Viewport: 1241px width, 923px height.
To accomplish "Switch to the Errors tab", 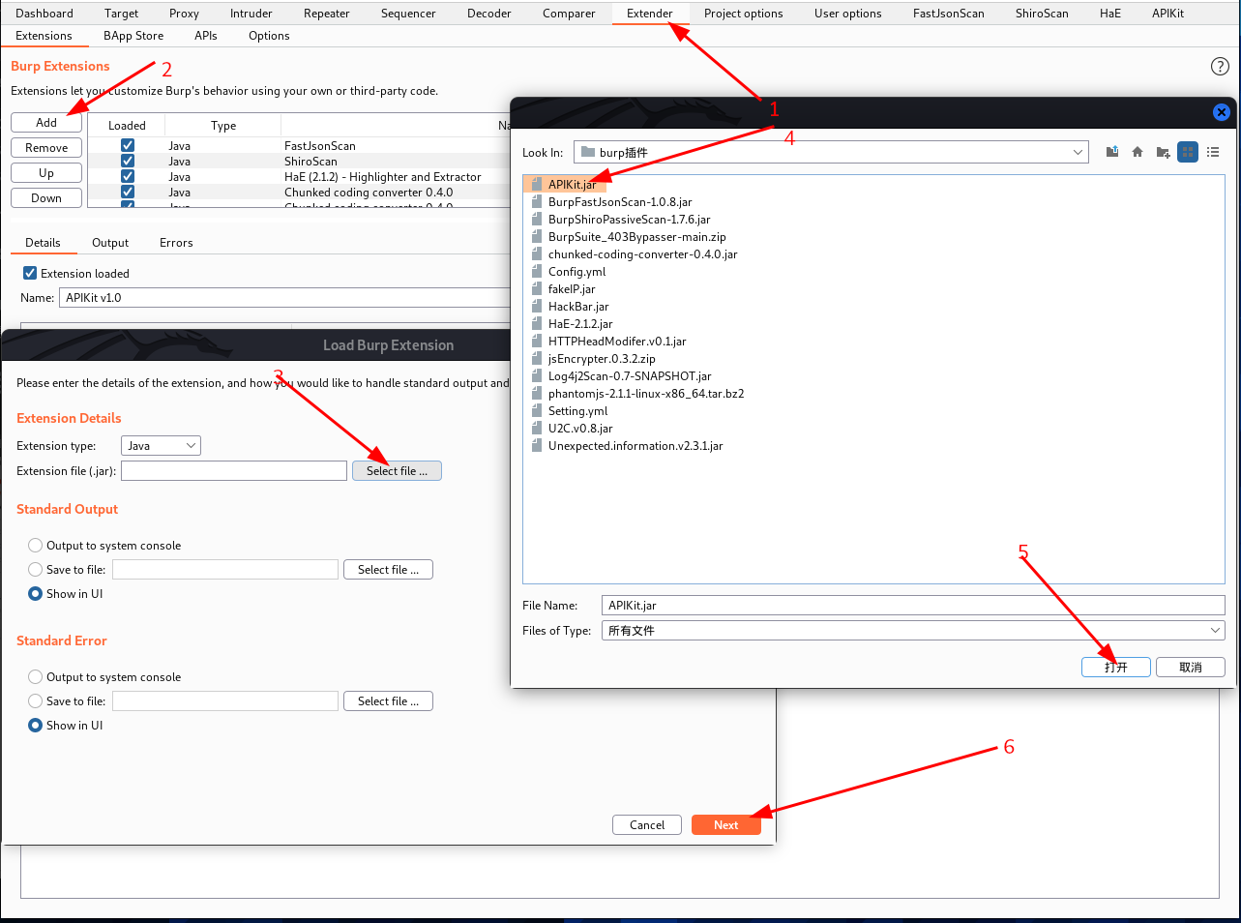I will coord(176,243).
